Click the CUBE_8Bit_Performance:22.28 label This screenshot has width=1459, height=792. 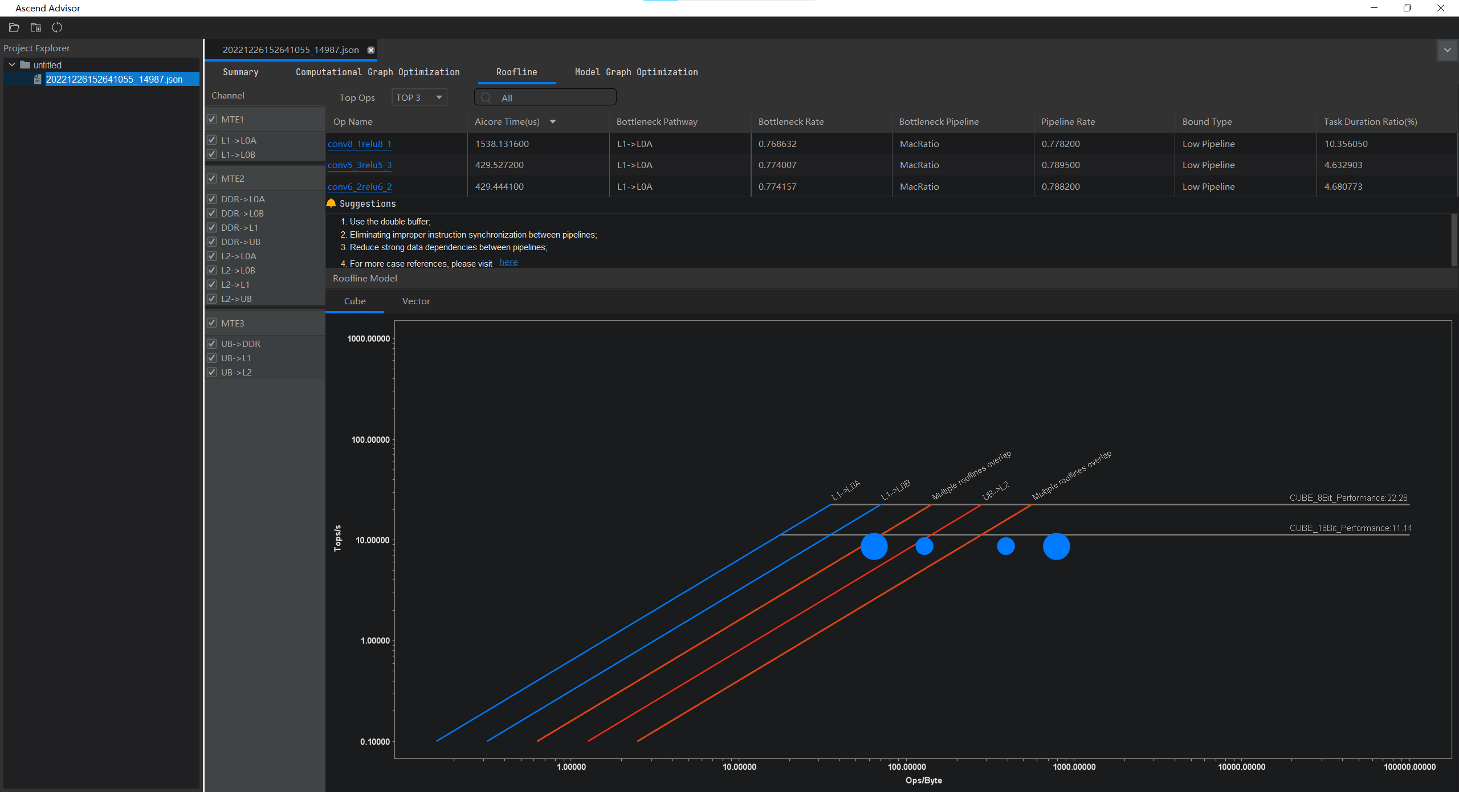(1348, 498)
